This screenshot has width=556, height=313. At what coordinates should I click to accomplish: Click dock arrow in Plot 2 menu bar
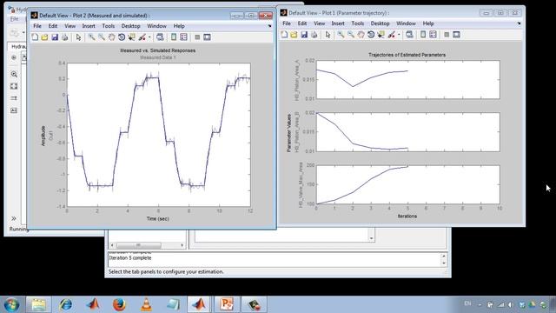[269, 26]
